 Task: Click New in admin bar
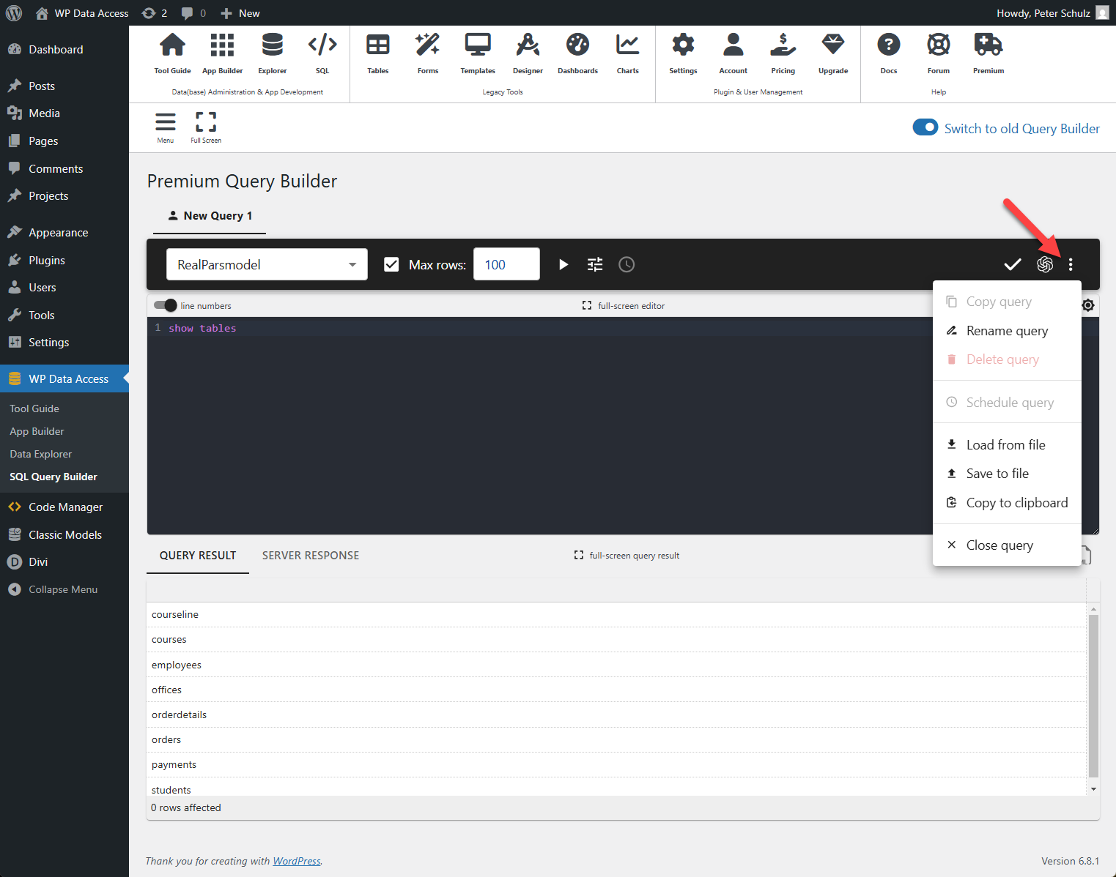point(240,13)
